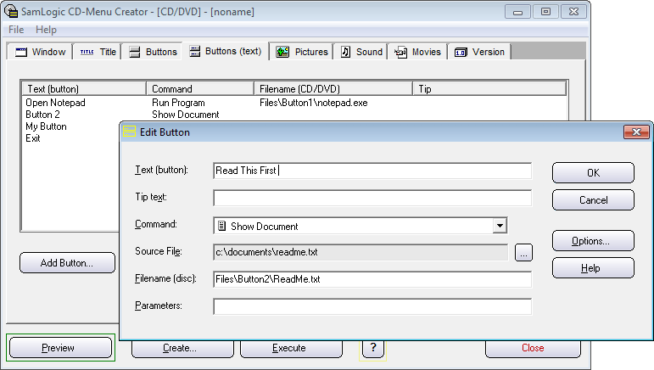Click Show Document cell in list
This screenshot has width=654, height=370.
click(x=185, y=115)
